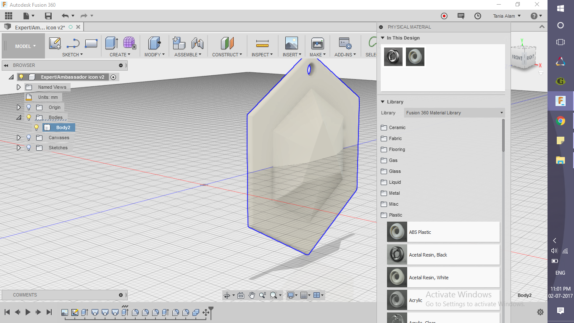Toggle visibility bulb of Sketches folder
Screen dimensions: 574x323
pos(29,148)
